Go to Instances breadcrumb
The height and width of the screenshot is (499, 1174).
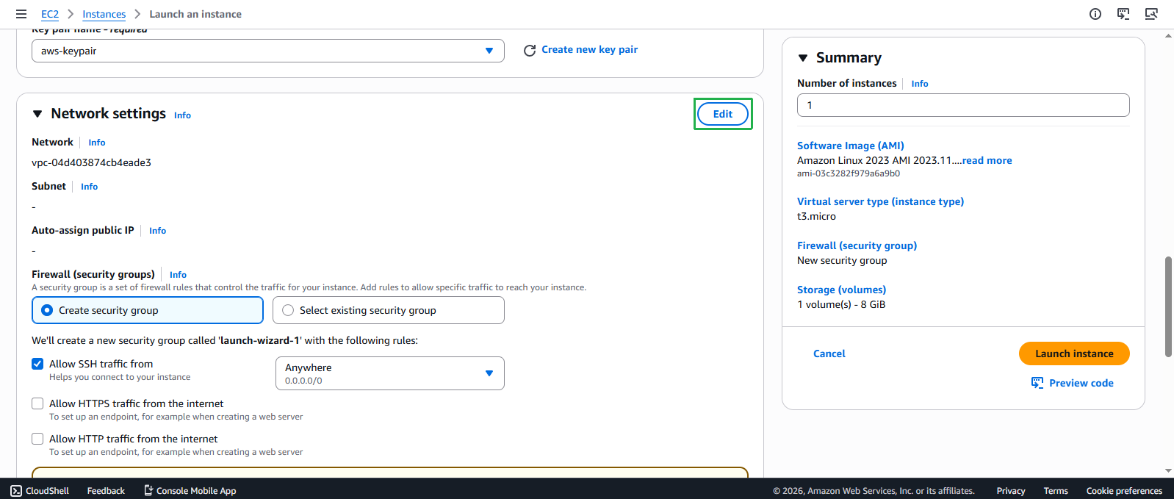coord(104,14)
